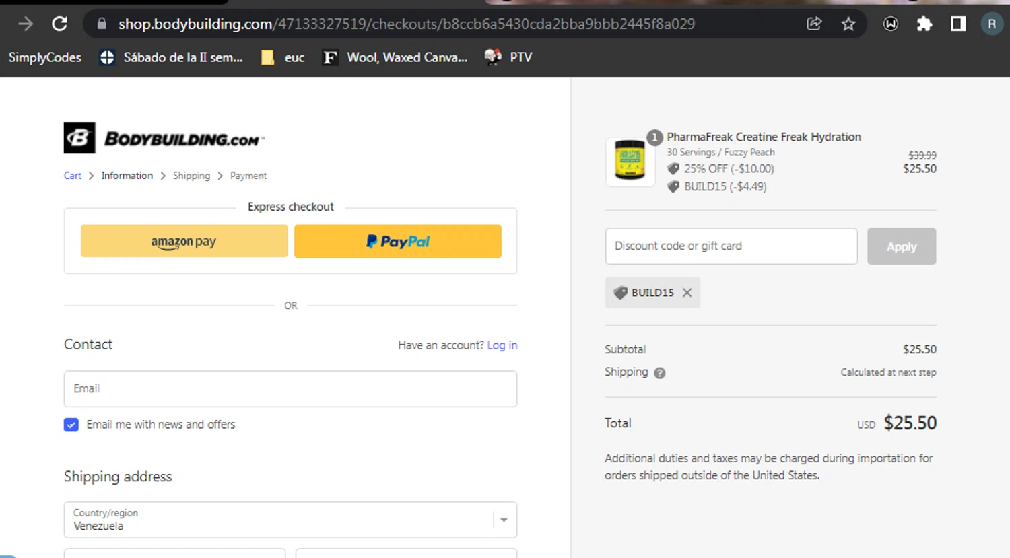1010x558 pixels.
Task: Select the Information breadcrumb step
Action: point(127,176)
